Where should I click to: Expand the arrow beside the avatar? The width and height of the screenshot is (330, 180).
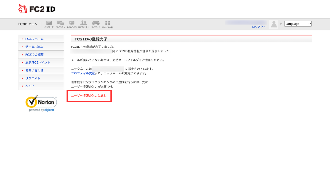[x=281, y=24]
